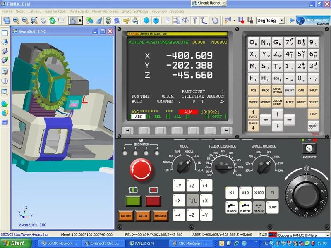Click the INPUT key
The image size is (331, 248).
(313, 90)
